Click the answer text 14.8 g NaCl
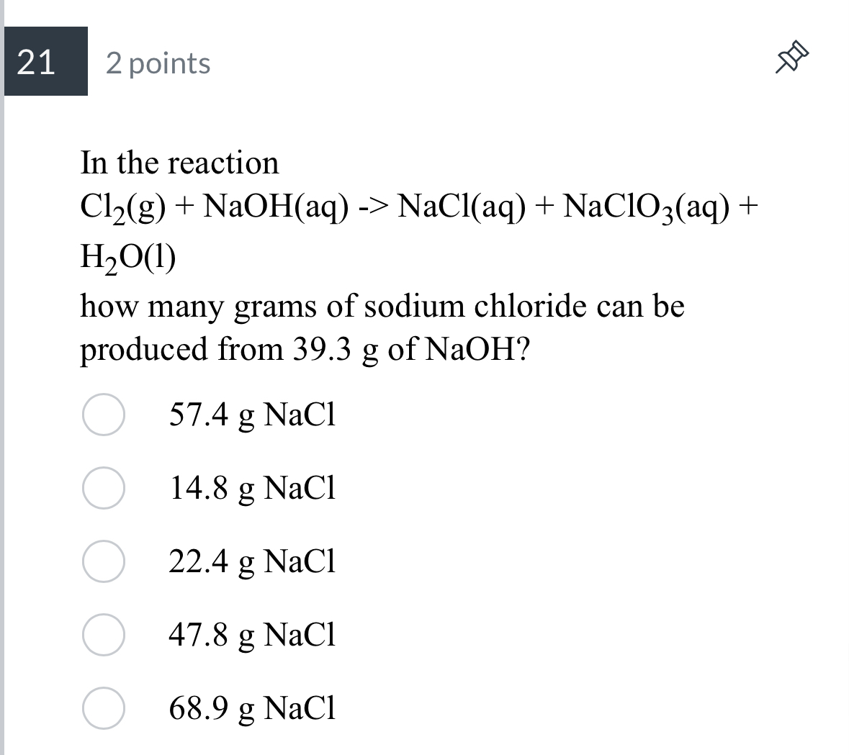This screenshot has width=849, height=755. 252,489
